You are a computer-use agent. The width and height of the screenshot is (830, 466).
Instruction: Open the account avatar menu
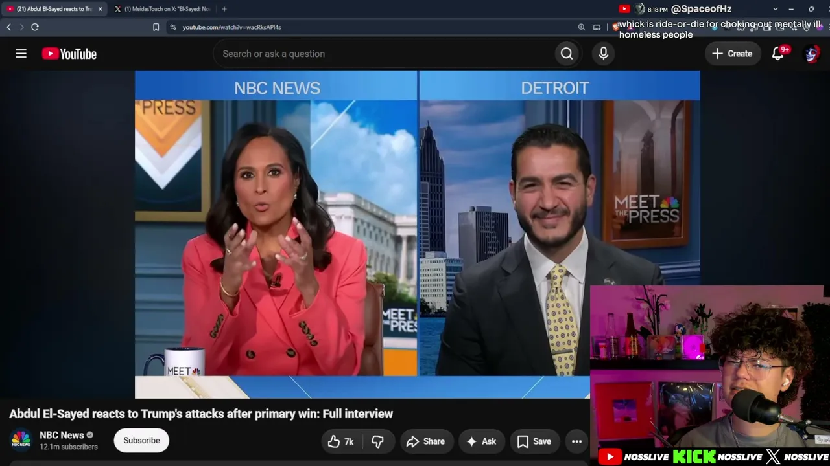pos(811,54)
